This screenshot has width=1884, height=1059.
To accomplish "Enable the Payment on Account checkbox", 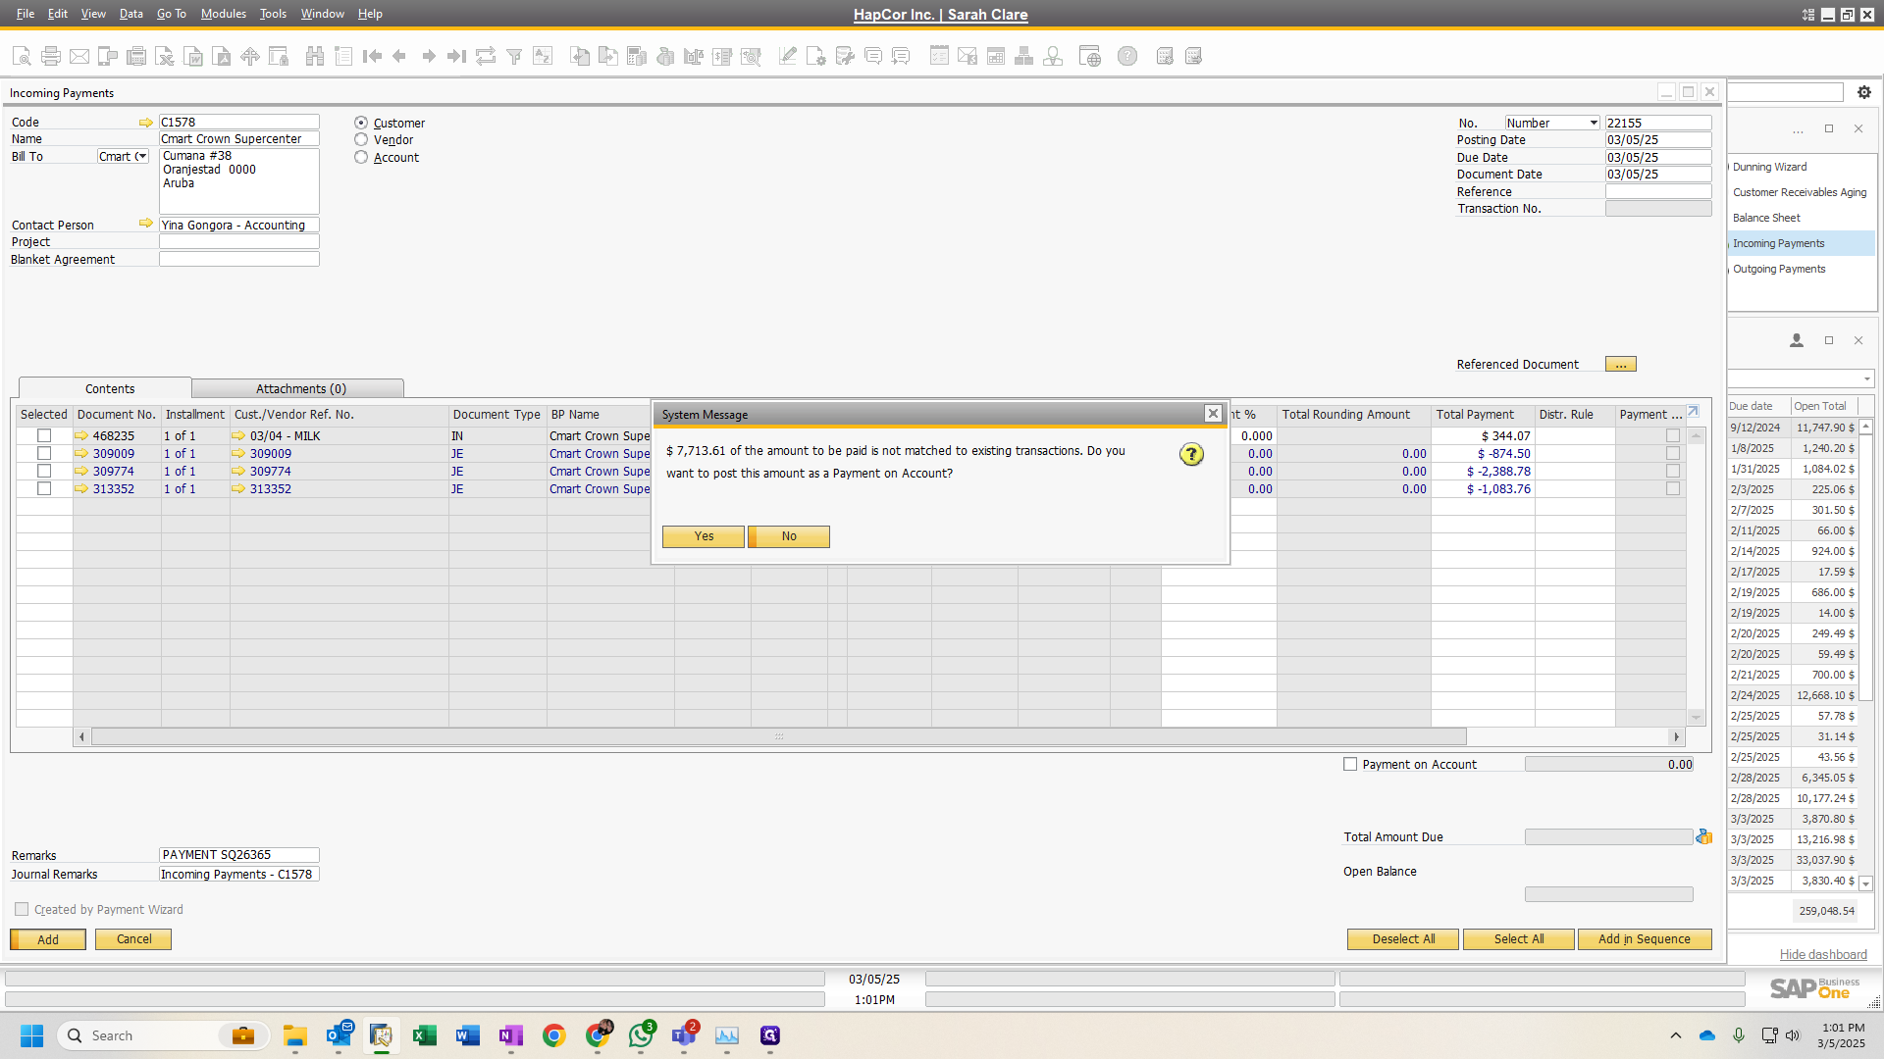I will click(1350, 764).
